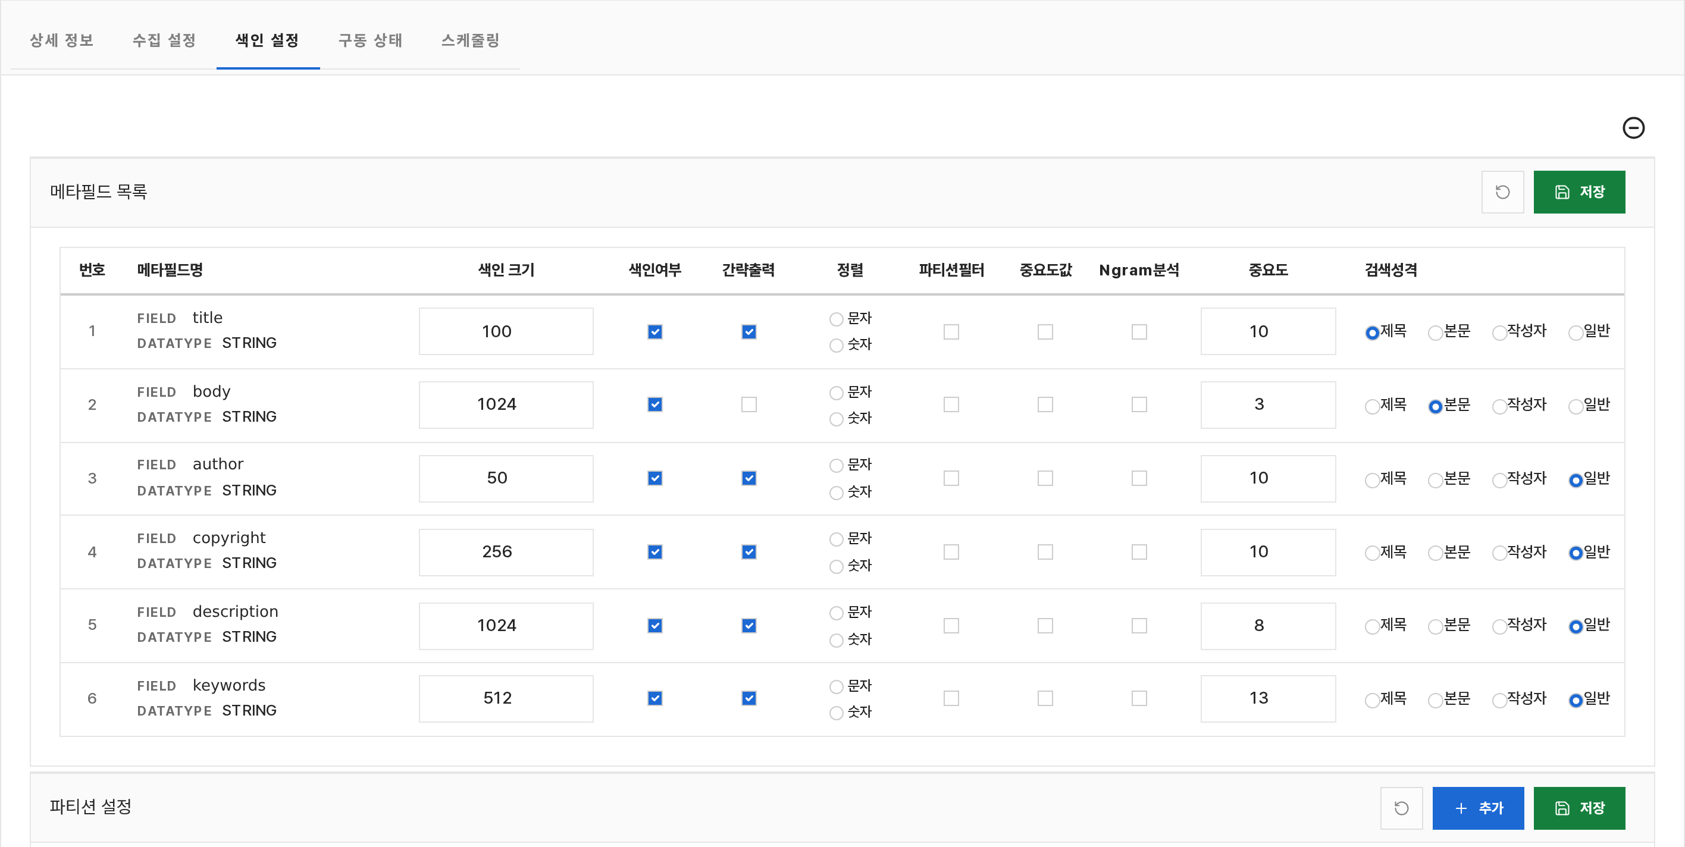This screenshot has height=847, width=1685.
Task: Edit the title field index size 100
Action: [506, 332]
